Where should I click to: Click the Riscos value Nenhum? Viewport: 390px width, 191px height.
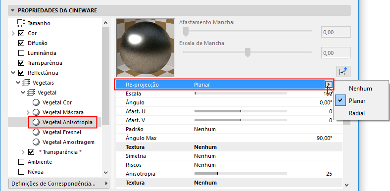[205, 165]
